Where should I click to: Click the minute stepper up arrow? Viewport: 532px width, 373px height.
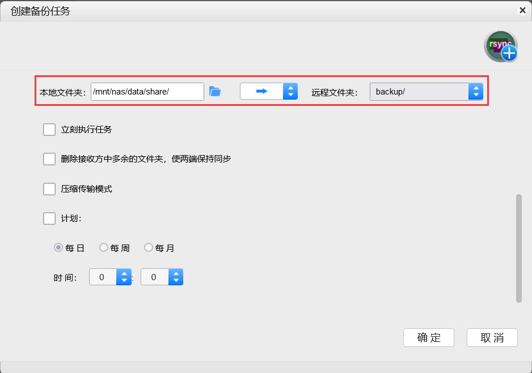pos(176,273)
